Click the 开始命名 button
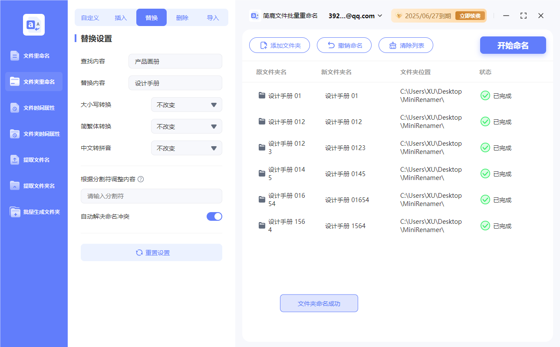Viewport: 560px width, 347px height. pyautogui.click(x=513, y=45)
